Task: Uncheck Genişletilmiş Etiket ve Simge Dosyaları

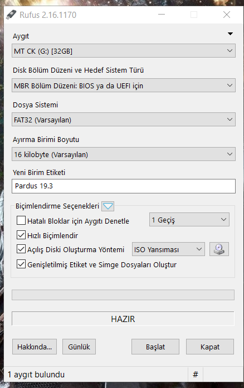Action: 21,264
